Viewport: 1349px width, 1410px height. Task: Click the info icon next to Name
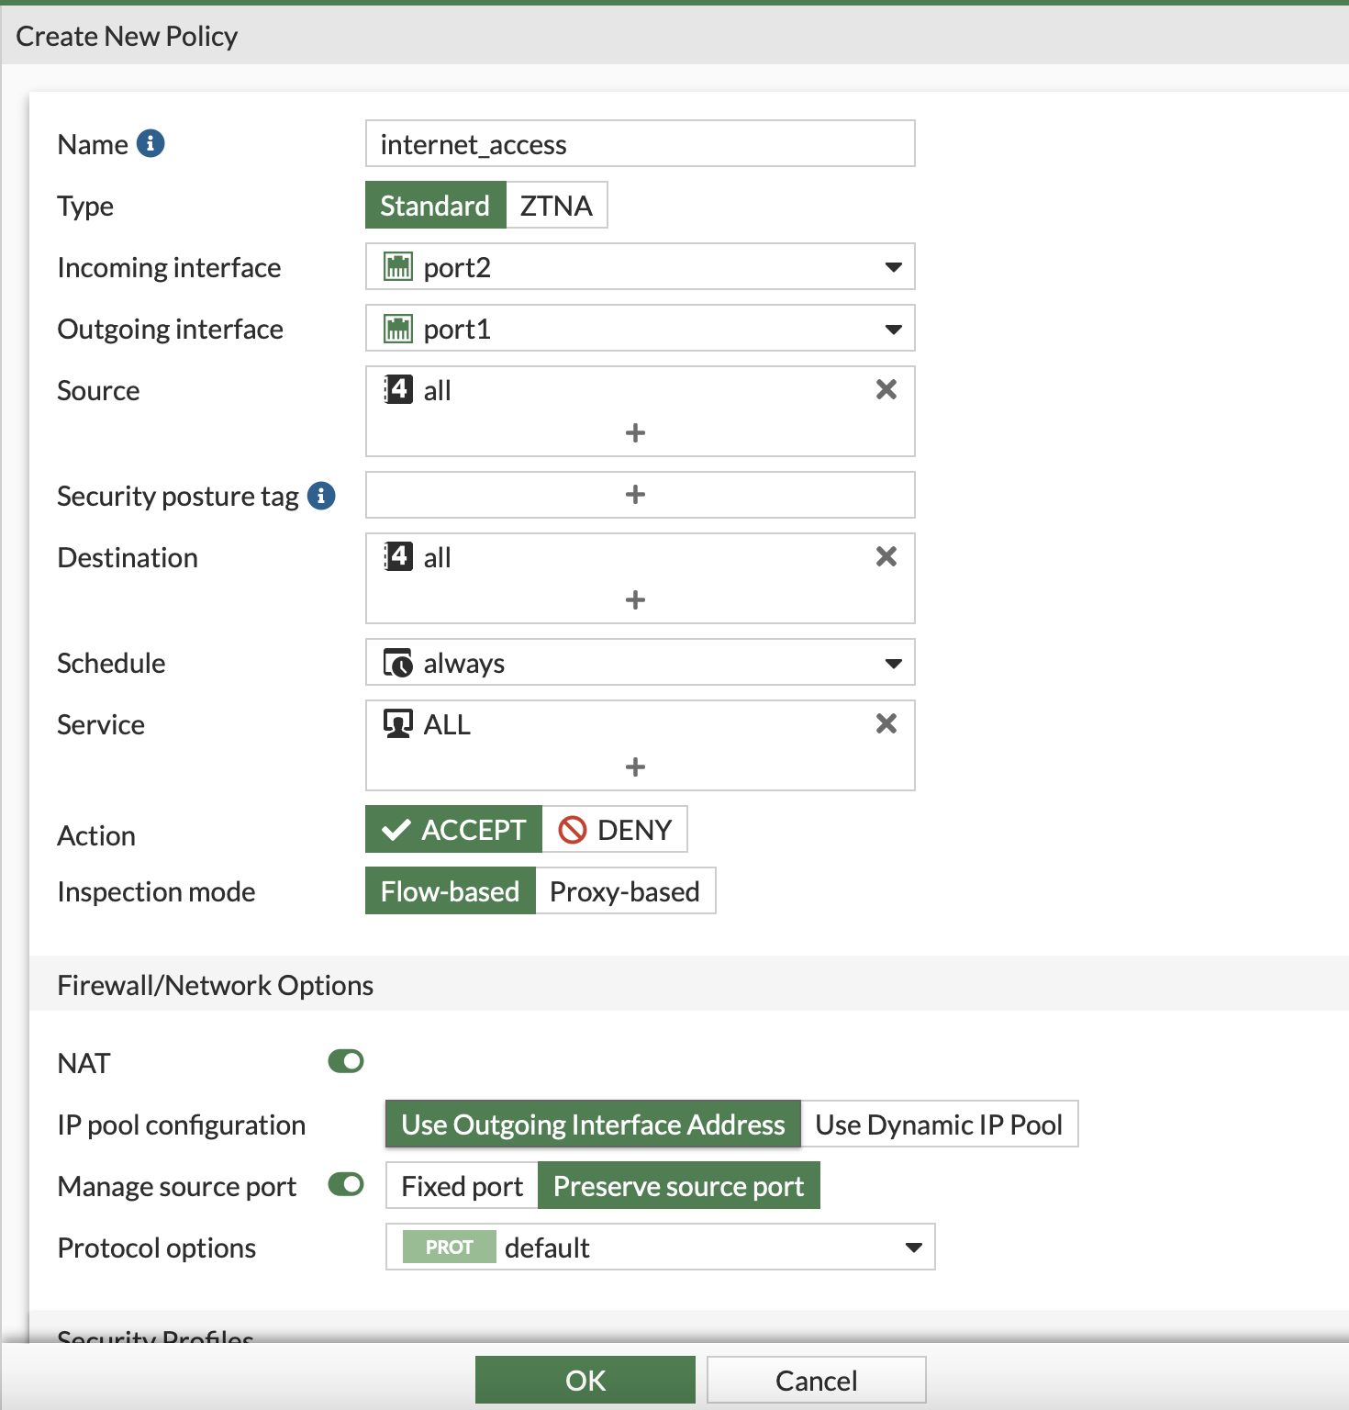[151, 143]
